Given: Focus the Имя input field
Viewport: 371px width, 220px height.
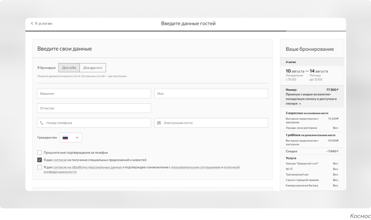Looking at the screenshot, I should tap(211, 93).
